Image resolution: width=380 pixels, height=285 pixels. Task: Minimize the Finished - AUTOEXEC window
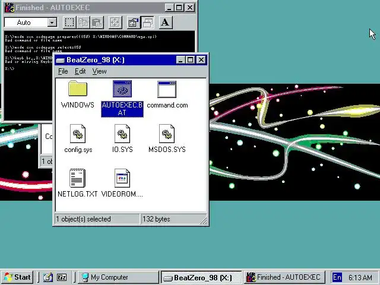[x=169, y=8]
